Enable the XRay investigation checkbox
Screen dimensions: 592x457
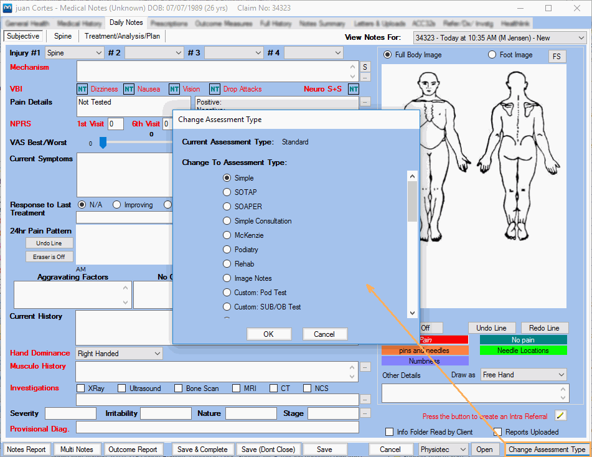click(81, 389)
